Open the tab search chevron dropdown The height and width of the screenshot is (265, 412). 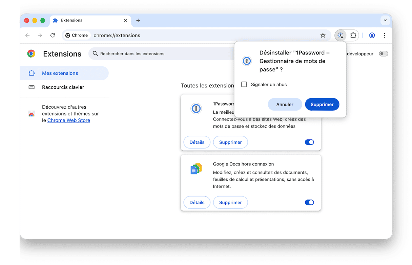(x=385, y=20)
